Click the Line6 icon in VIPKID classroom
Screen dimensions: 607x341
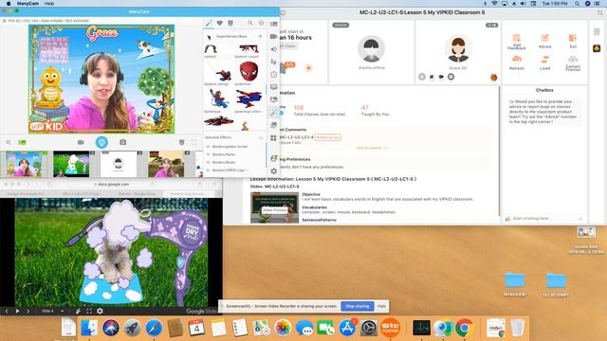point(544,63)
